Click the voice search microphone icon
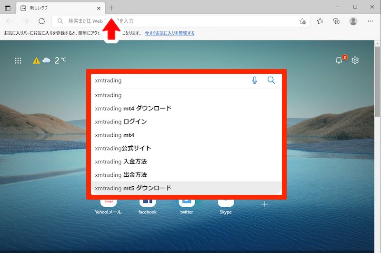381x253 pixels. pos(254,80)
